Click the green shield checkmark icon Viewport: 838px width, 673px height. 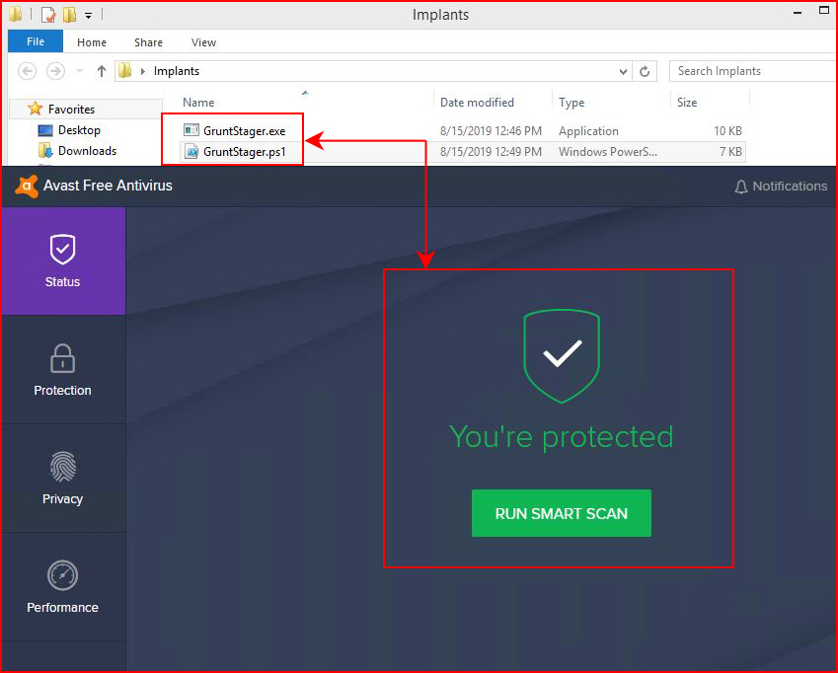pos(562,355)
